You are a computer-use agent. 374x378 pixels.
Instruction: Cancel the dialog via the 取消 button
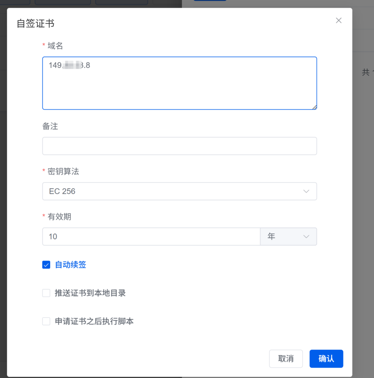pyautogui.click(x=286, y=358)
